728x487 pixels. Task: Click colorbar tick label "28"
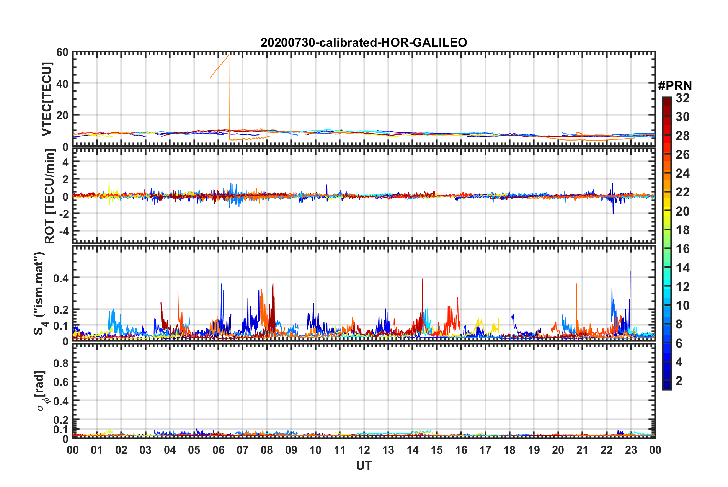coord(682,136)
